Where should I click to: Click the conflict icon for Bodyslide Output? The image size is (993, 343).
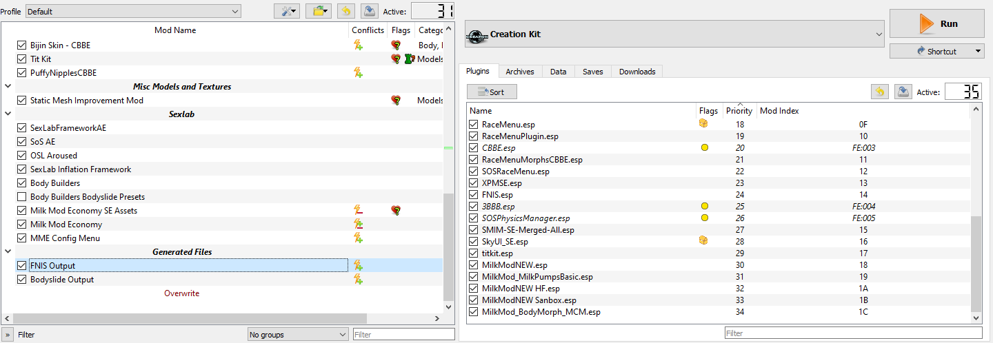pos(358,280)
